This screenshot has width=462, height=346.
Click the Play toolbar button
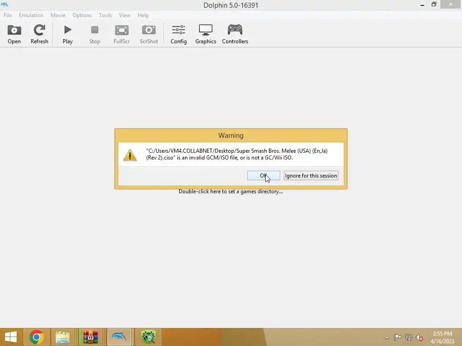(x=68, y=34)
